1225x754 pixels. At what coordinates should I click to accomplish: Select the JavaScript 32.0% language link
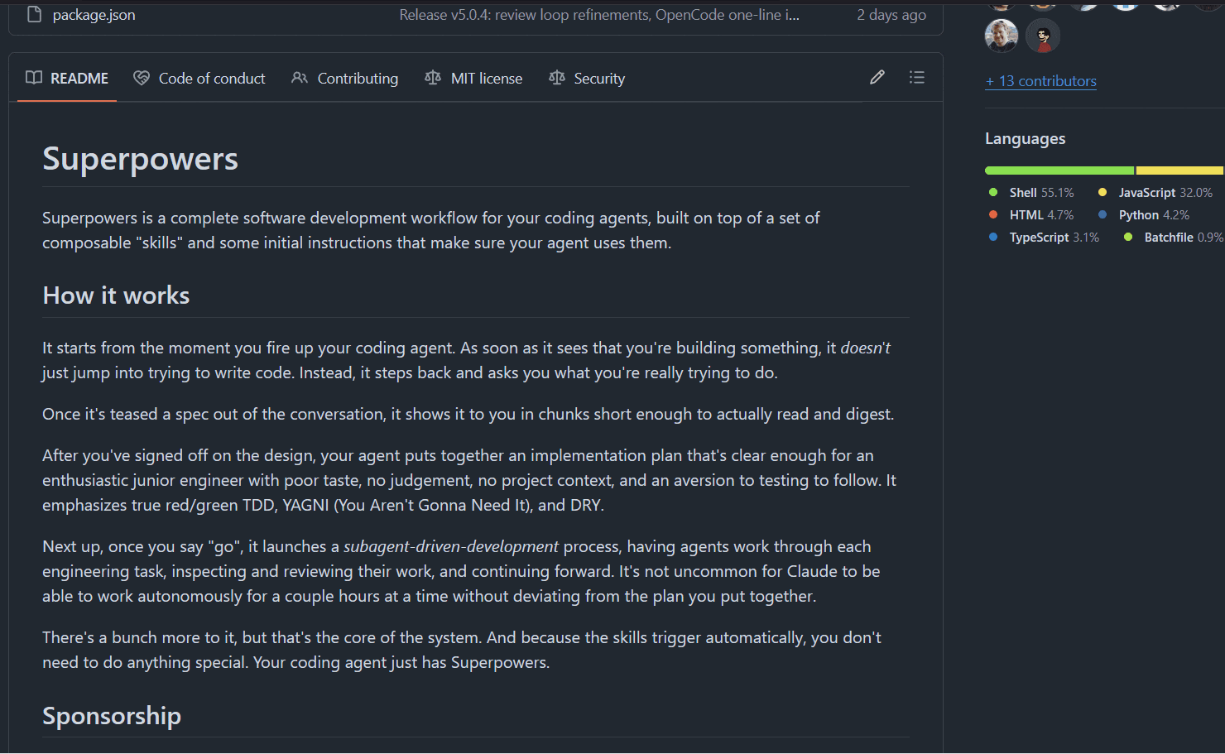click(x=1155, y=193)
